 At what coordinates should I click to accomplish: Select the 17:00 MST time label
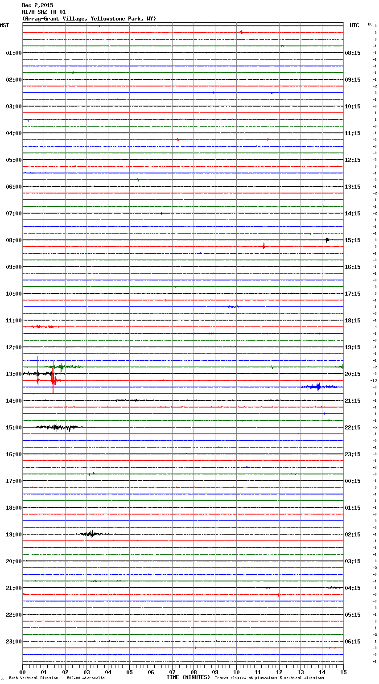[x=14, y=481]
